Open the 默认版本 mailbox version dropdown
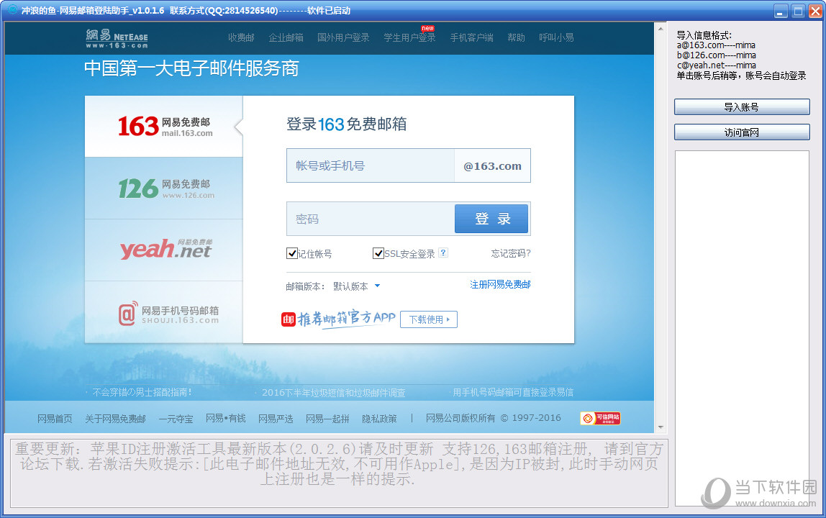The image size is (826, 518). point(357,286)
